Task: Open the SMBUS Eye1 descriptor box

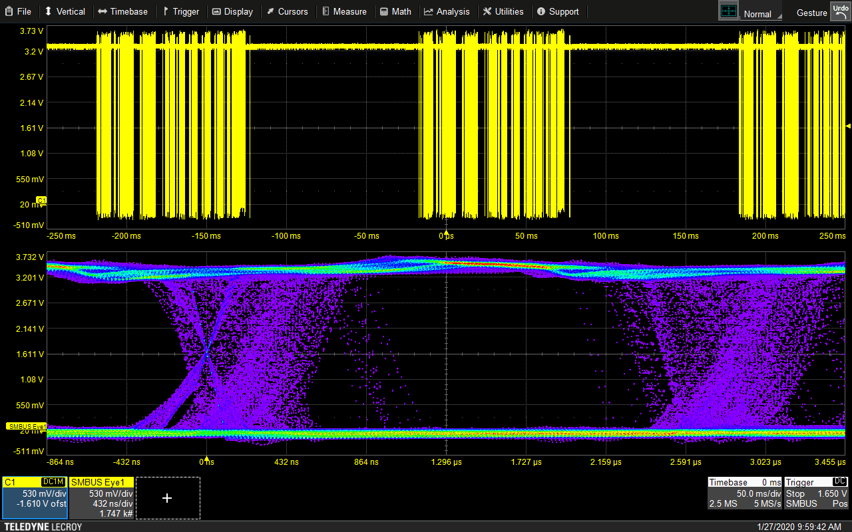Action: [x=102, y=497]
